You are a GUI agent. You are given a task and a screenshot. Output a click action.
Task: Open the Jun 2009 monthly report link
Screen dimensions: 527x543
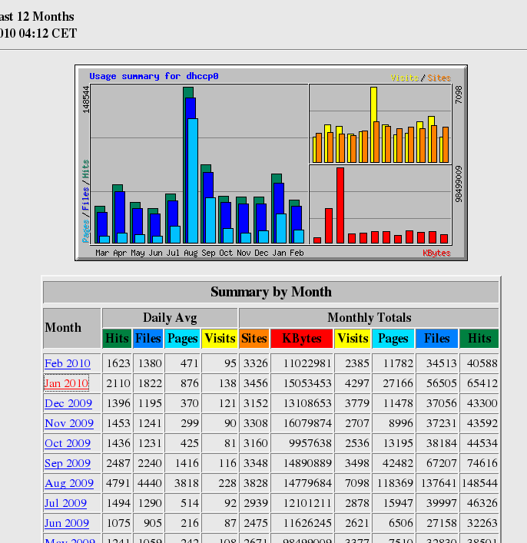[x=67, y=523]
